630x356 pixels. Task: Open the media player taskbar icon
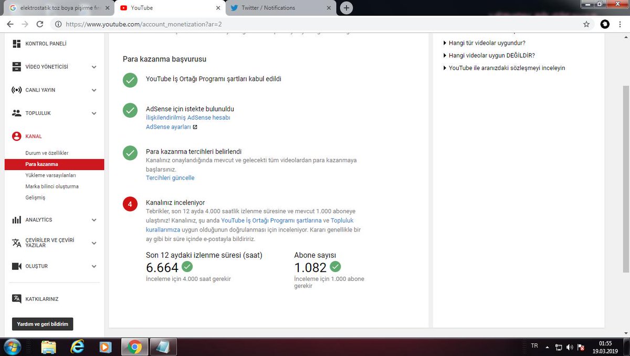[x=106, y=347]
